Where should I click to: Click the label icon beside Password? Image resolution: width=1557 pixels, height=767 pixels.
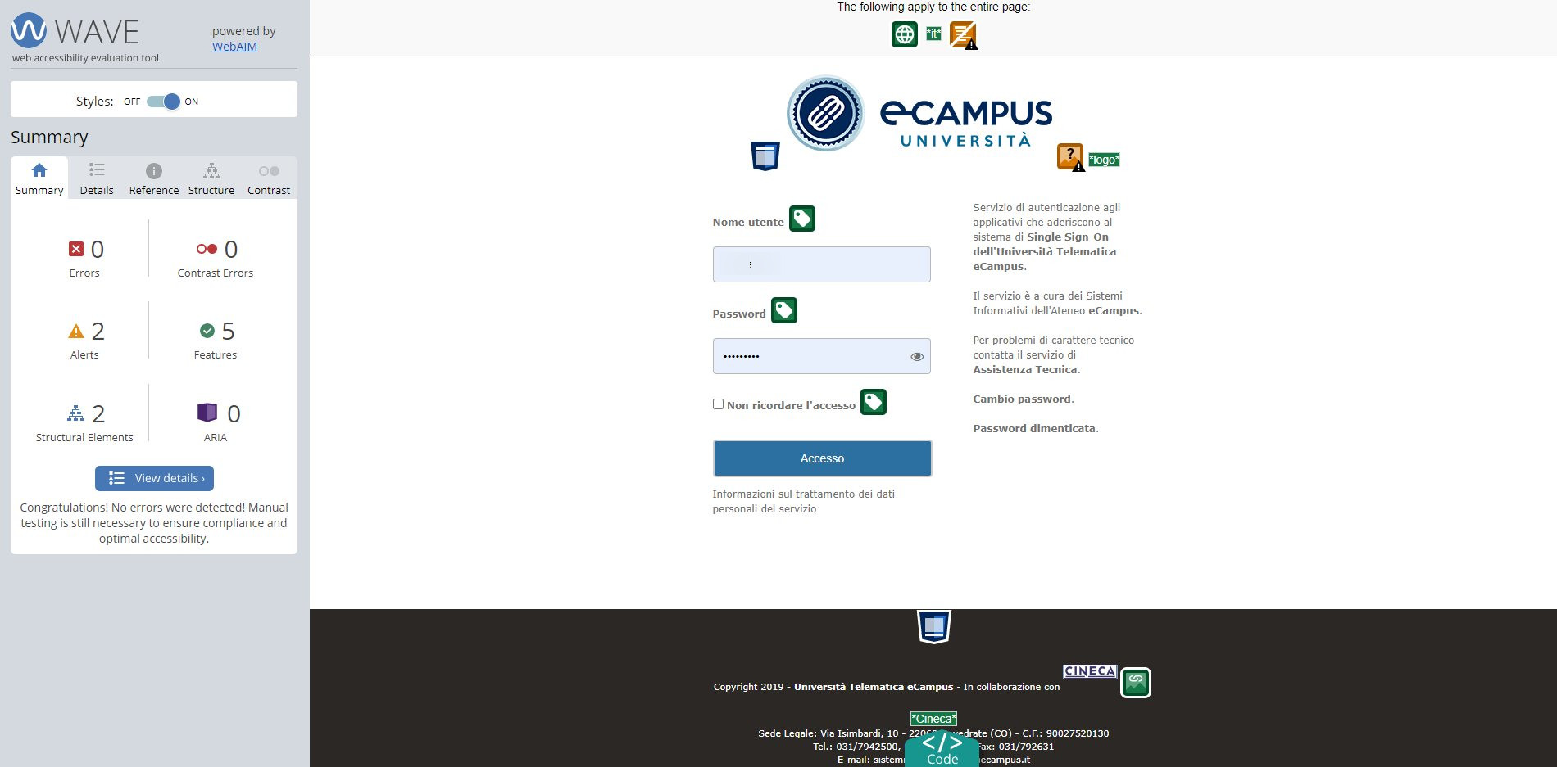pyautogui.click(x=783, y=310)
